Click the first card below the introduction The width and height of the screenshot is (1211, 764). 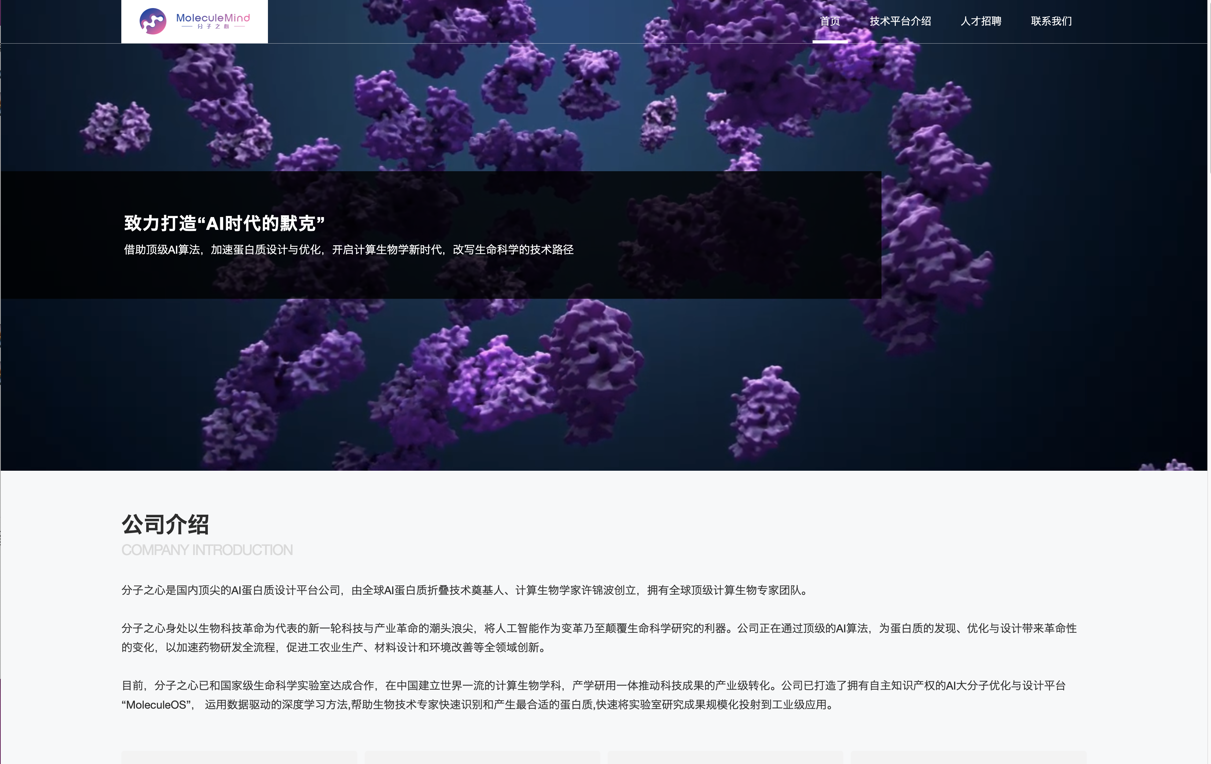[x=239, y=757]
